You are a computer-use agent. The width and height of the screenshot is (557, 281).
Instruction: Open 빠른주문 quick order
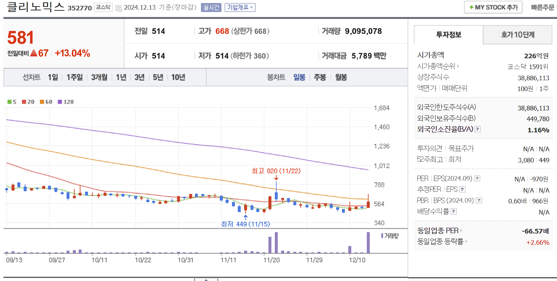[544, 7]
